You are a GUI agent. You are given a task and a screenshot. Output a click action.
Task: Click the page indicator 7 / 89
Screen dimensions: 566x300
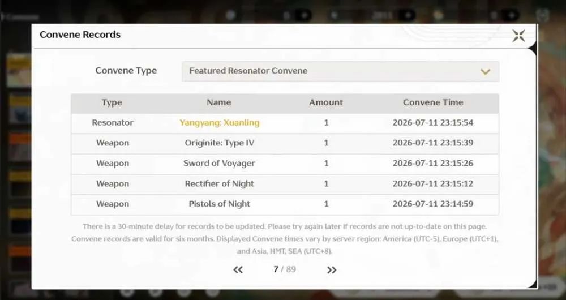click(x=285, y=269)
